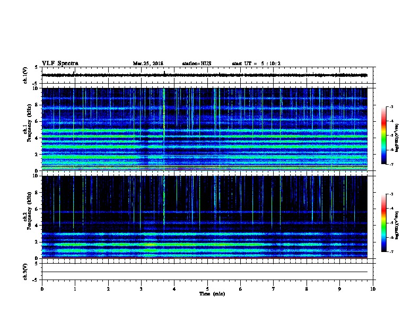Click time axis tick label "10"
Screen dimensions: 420x324
point(373,289)
